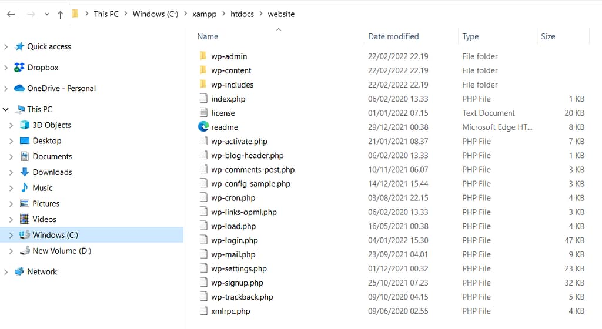Click the Quick access star icon
Viewport: 602px width, 329px height.
[x=19, y=46]
